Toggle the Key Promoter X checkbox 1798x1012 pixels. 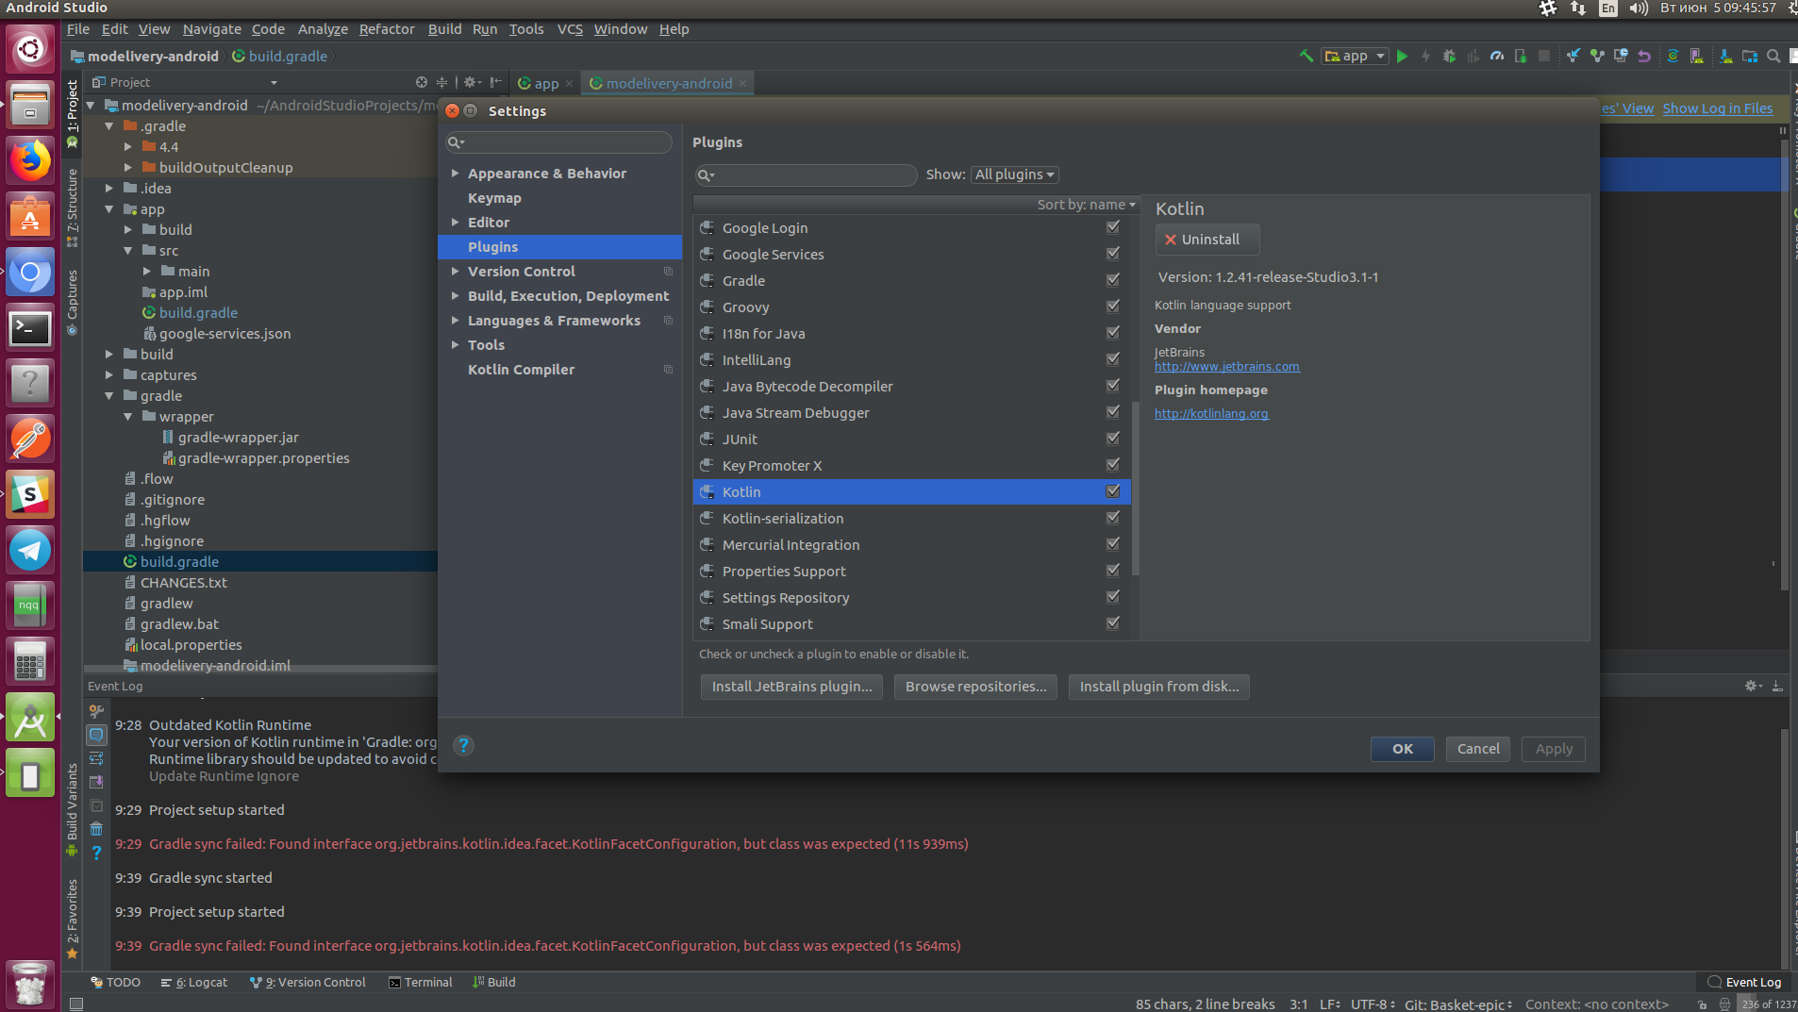point(1113,465)
